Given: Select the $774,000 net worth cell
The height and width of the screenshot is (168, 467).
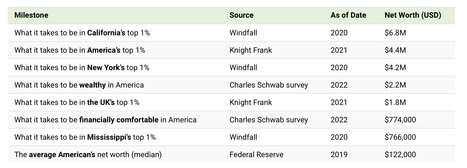Looking at the screenshot, I should tap(400, 120).
